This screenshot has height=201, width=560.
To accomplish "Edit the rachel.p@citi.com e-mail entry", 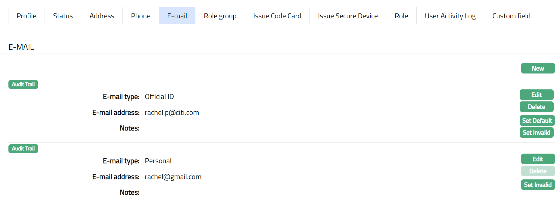I will point(537,95).
